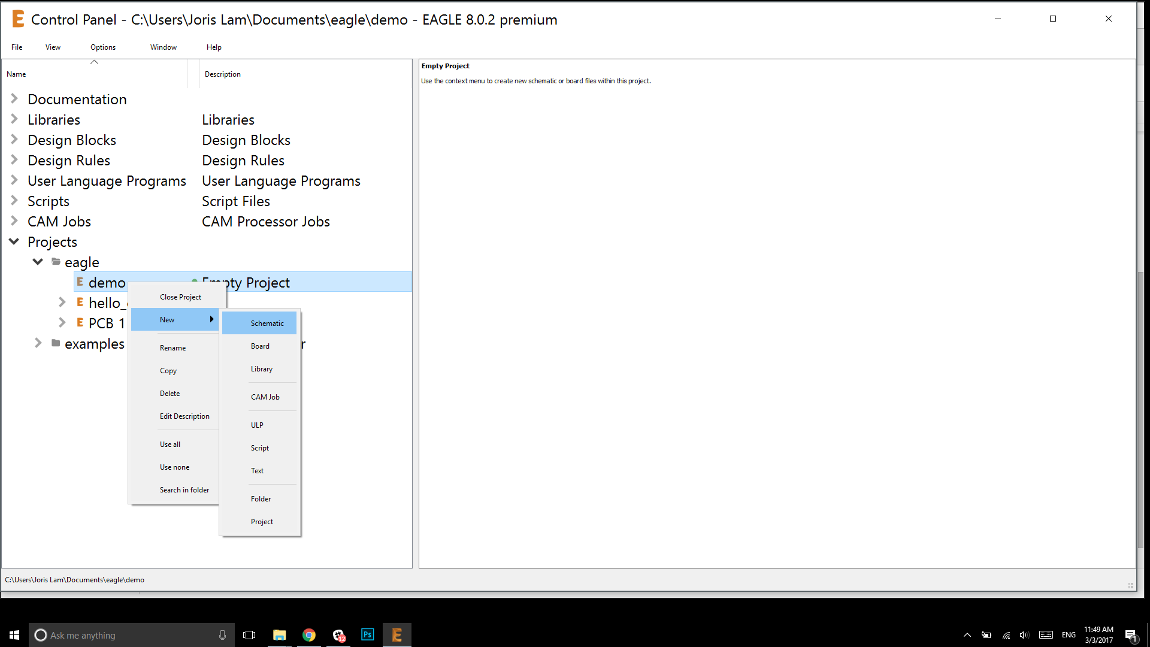The image size is (1150, 647).
Task: Click the eagle open-folder icon
Action: coord(56,262)
